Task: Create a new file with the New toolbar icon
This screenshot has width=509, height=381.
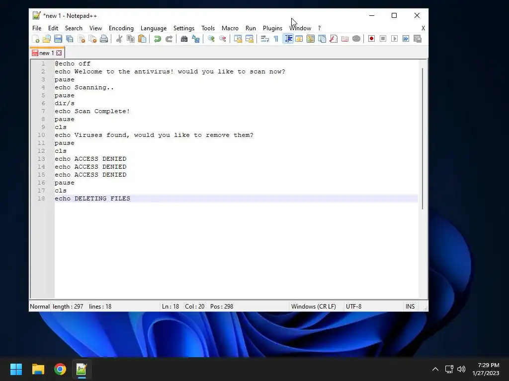Action: click(36, 39)
